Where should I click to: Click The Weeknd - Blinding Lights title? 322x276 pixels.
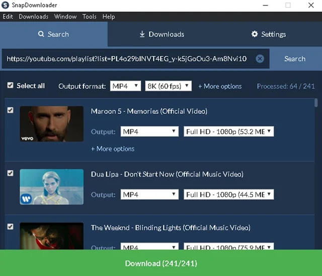[171, 228]
